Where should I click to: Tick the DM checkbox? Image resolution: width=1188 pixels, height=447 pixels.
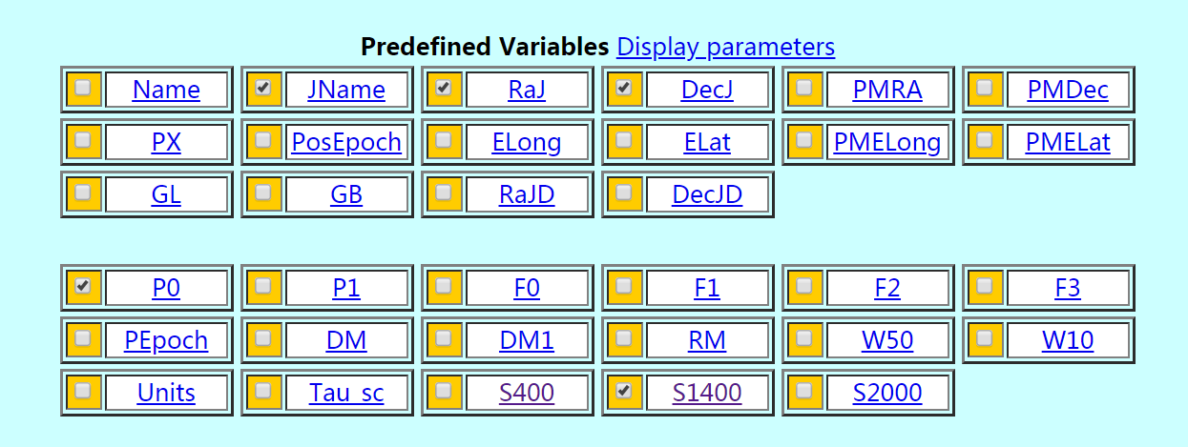(263, 338)
